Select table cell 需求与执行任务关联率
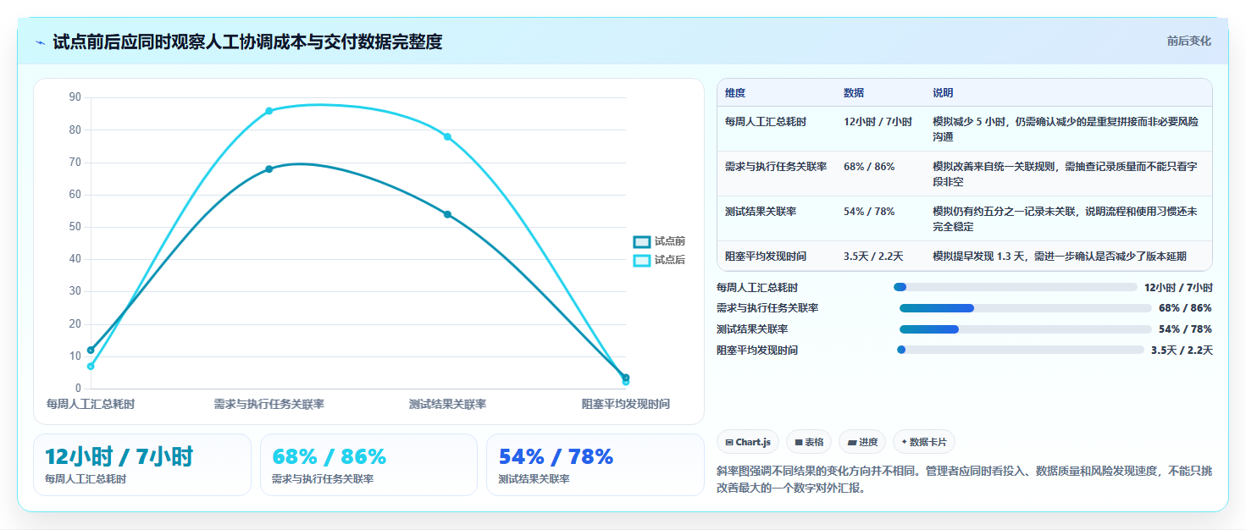Image resolution: width=1246 pixels, height=530 pixels. point(776,167)
